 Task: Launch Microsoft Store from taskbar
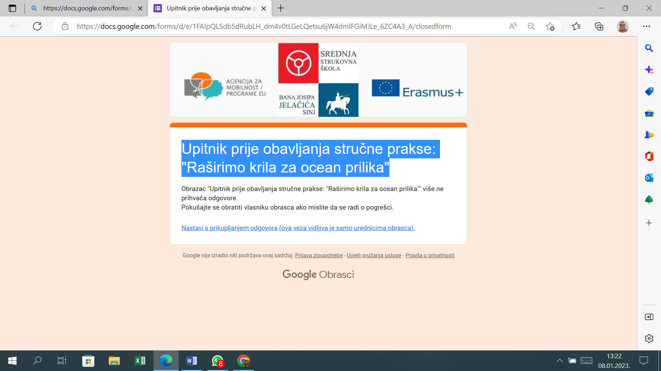pyautogui.click(x=88, y=361)
